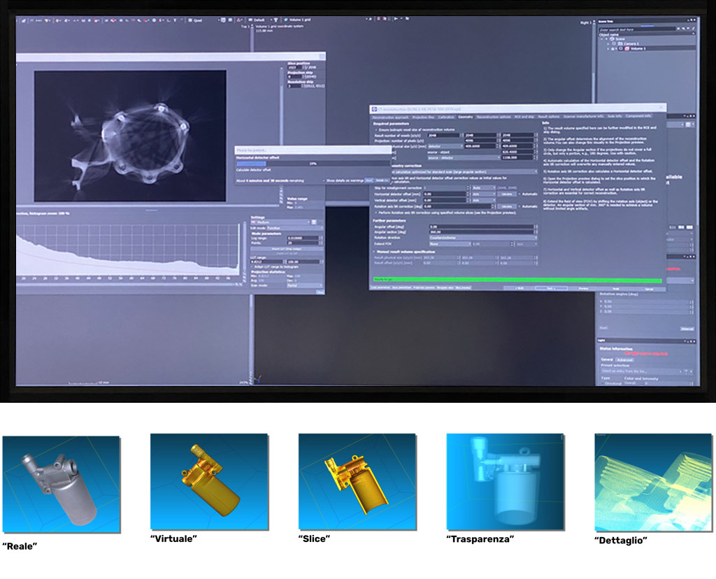716x579 pixels.
Task: Toggle Perform Rotation axis tilt correction checkbox
Action: point(376,213)
